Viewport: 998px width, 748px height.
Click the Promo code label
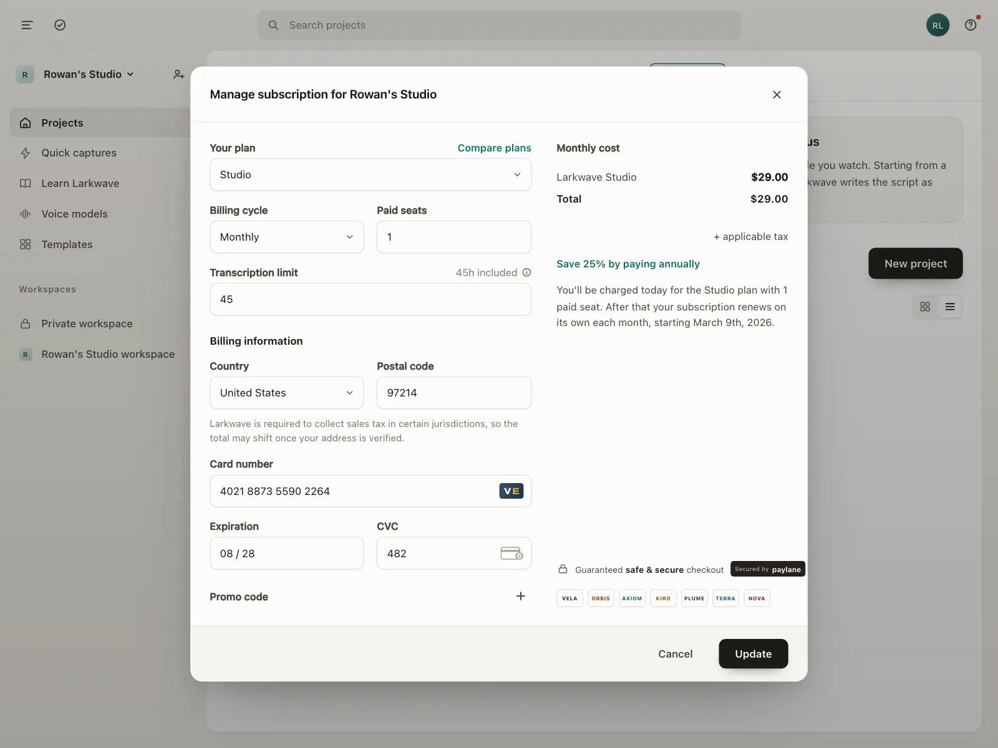point(239,597)
